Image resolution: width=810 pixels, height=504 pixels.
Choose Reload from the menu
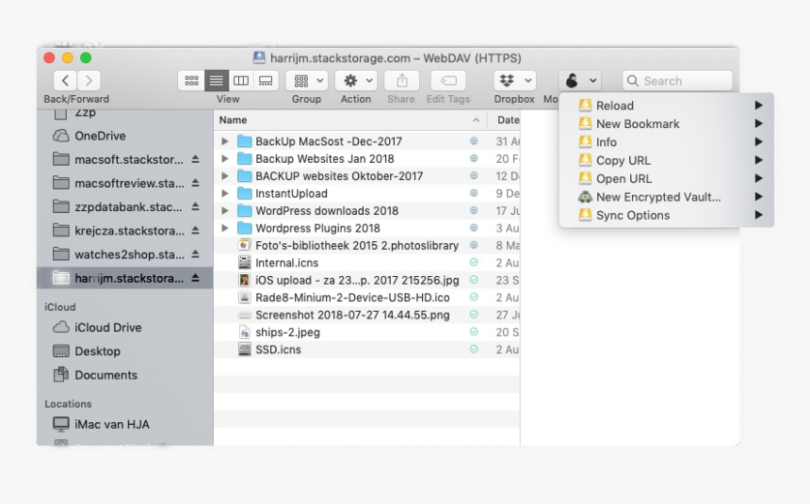click(614, 106)
